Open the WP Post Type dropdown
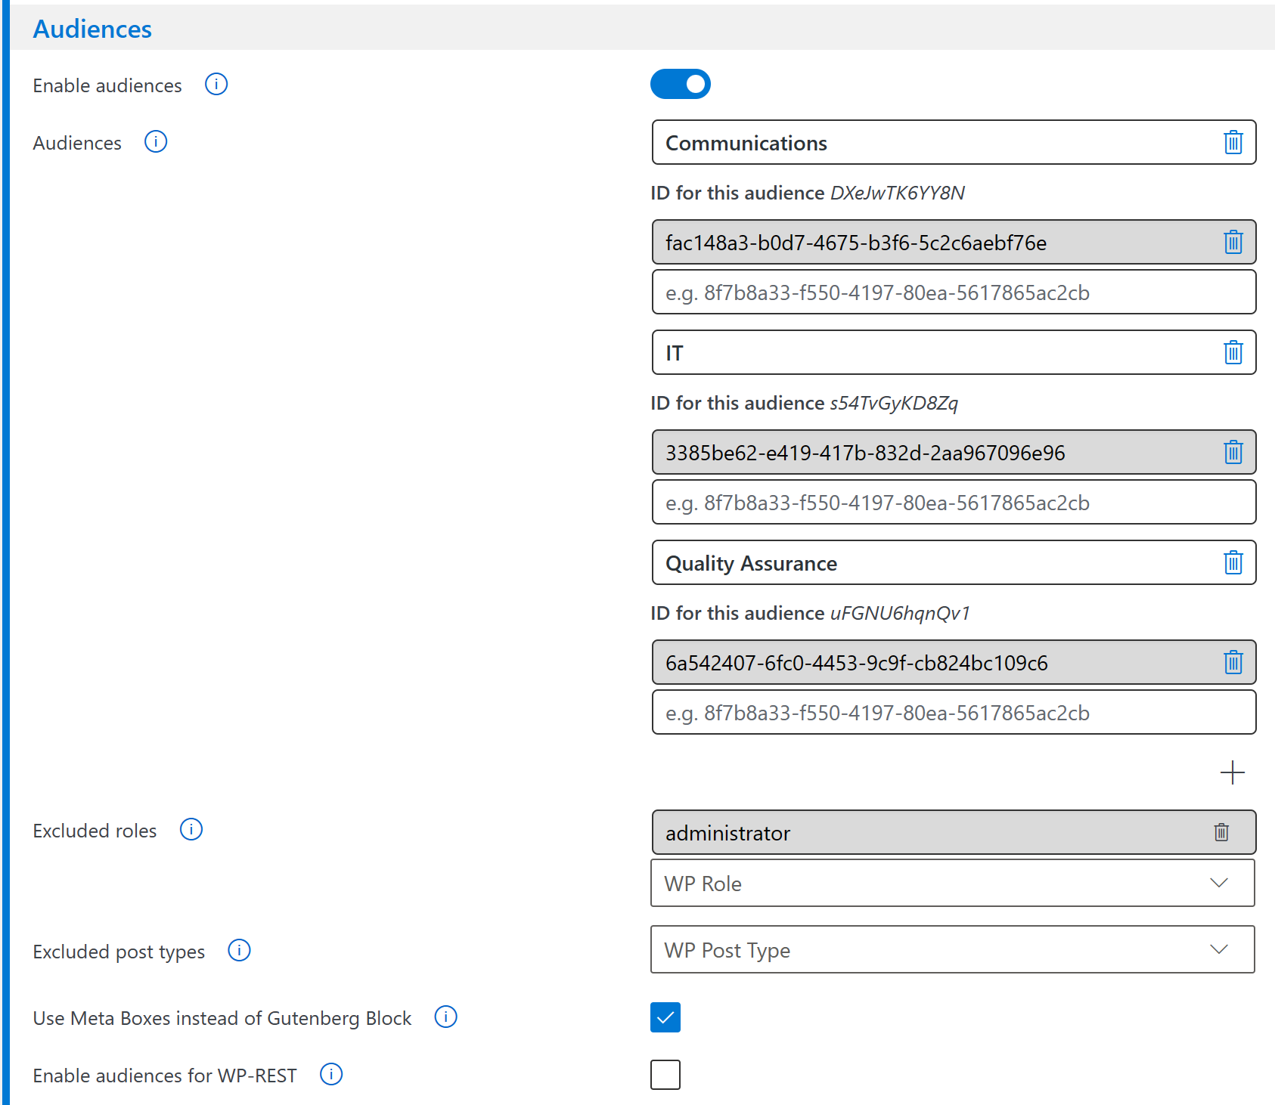The image size is (1275, 1105). (953, 949)
